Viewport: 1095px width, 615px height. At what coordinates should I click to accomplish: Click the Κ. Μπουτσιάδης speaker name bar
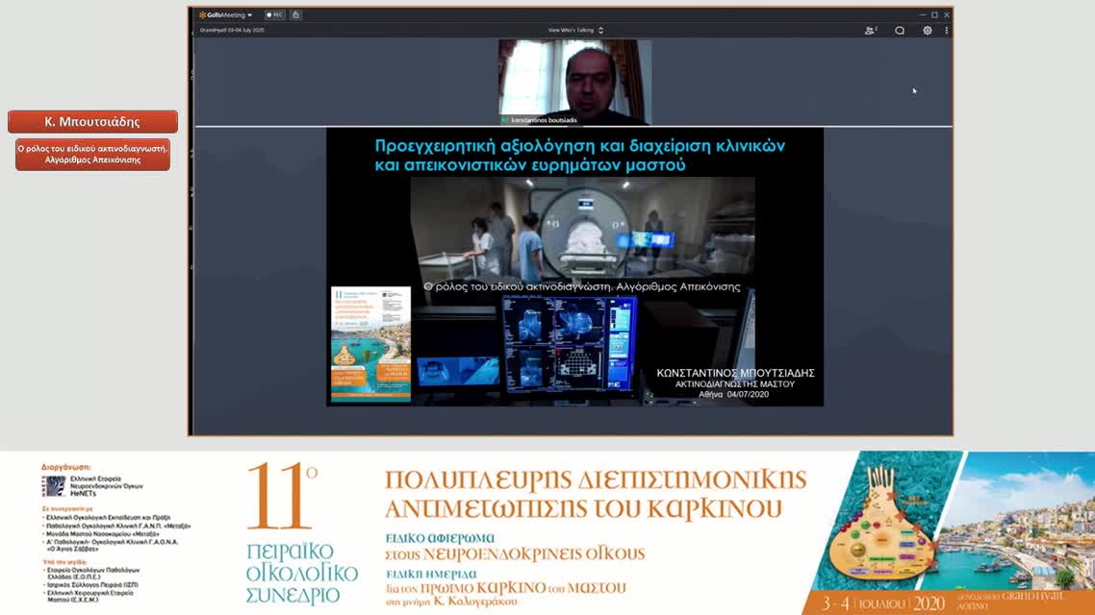coord(91,121)
